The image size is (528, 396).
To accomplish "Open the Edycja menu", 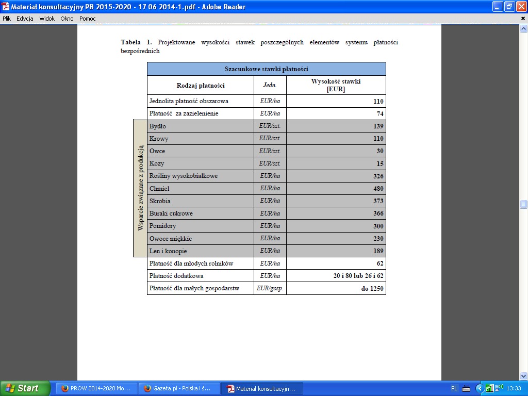I will tap(25, 19).
